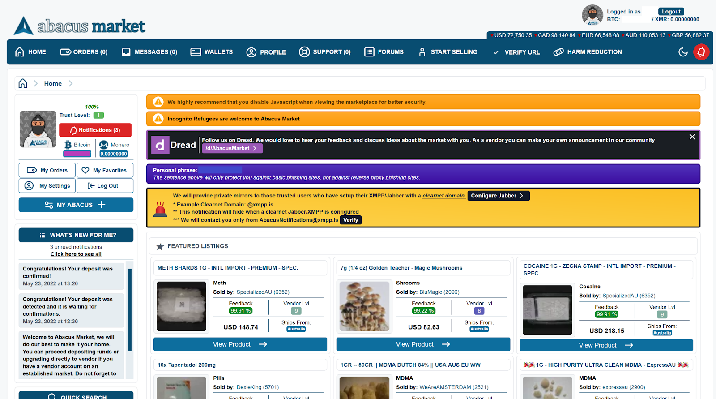Open the Harm Reduction page
The width and height of the screenshot is (716, 399).
click(x=588, y=52)
